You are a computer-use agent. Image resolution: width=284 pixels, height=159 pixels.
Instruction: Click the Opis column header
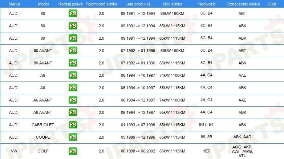pos(272,4)
